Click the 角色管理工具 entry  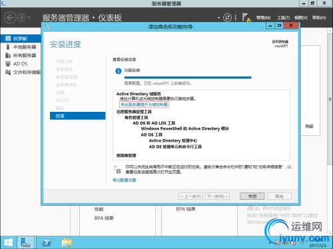point(136,117)
